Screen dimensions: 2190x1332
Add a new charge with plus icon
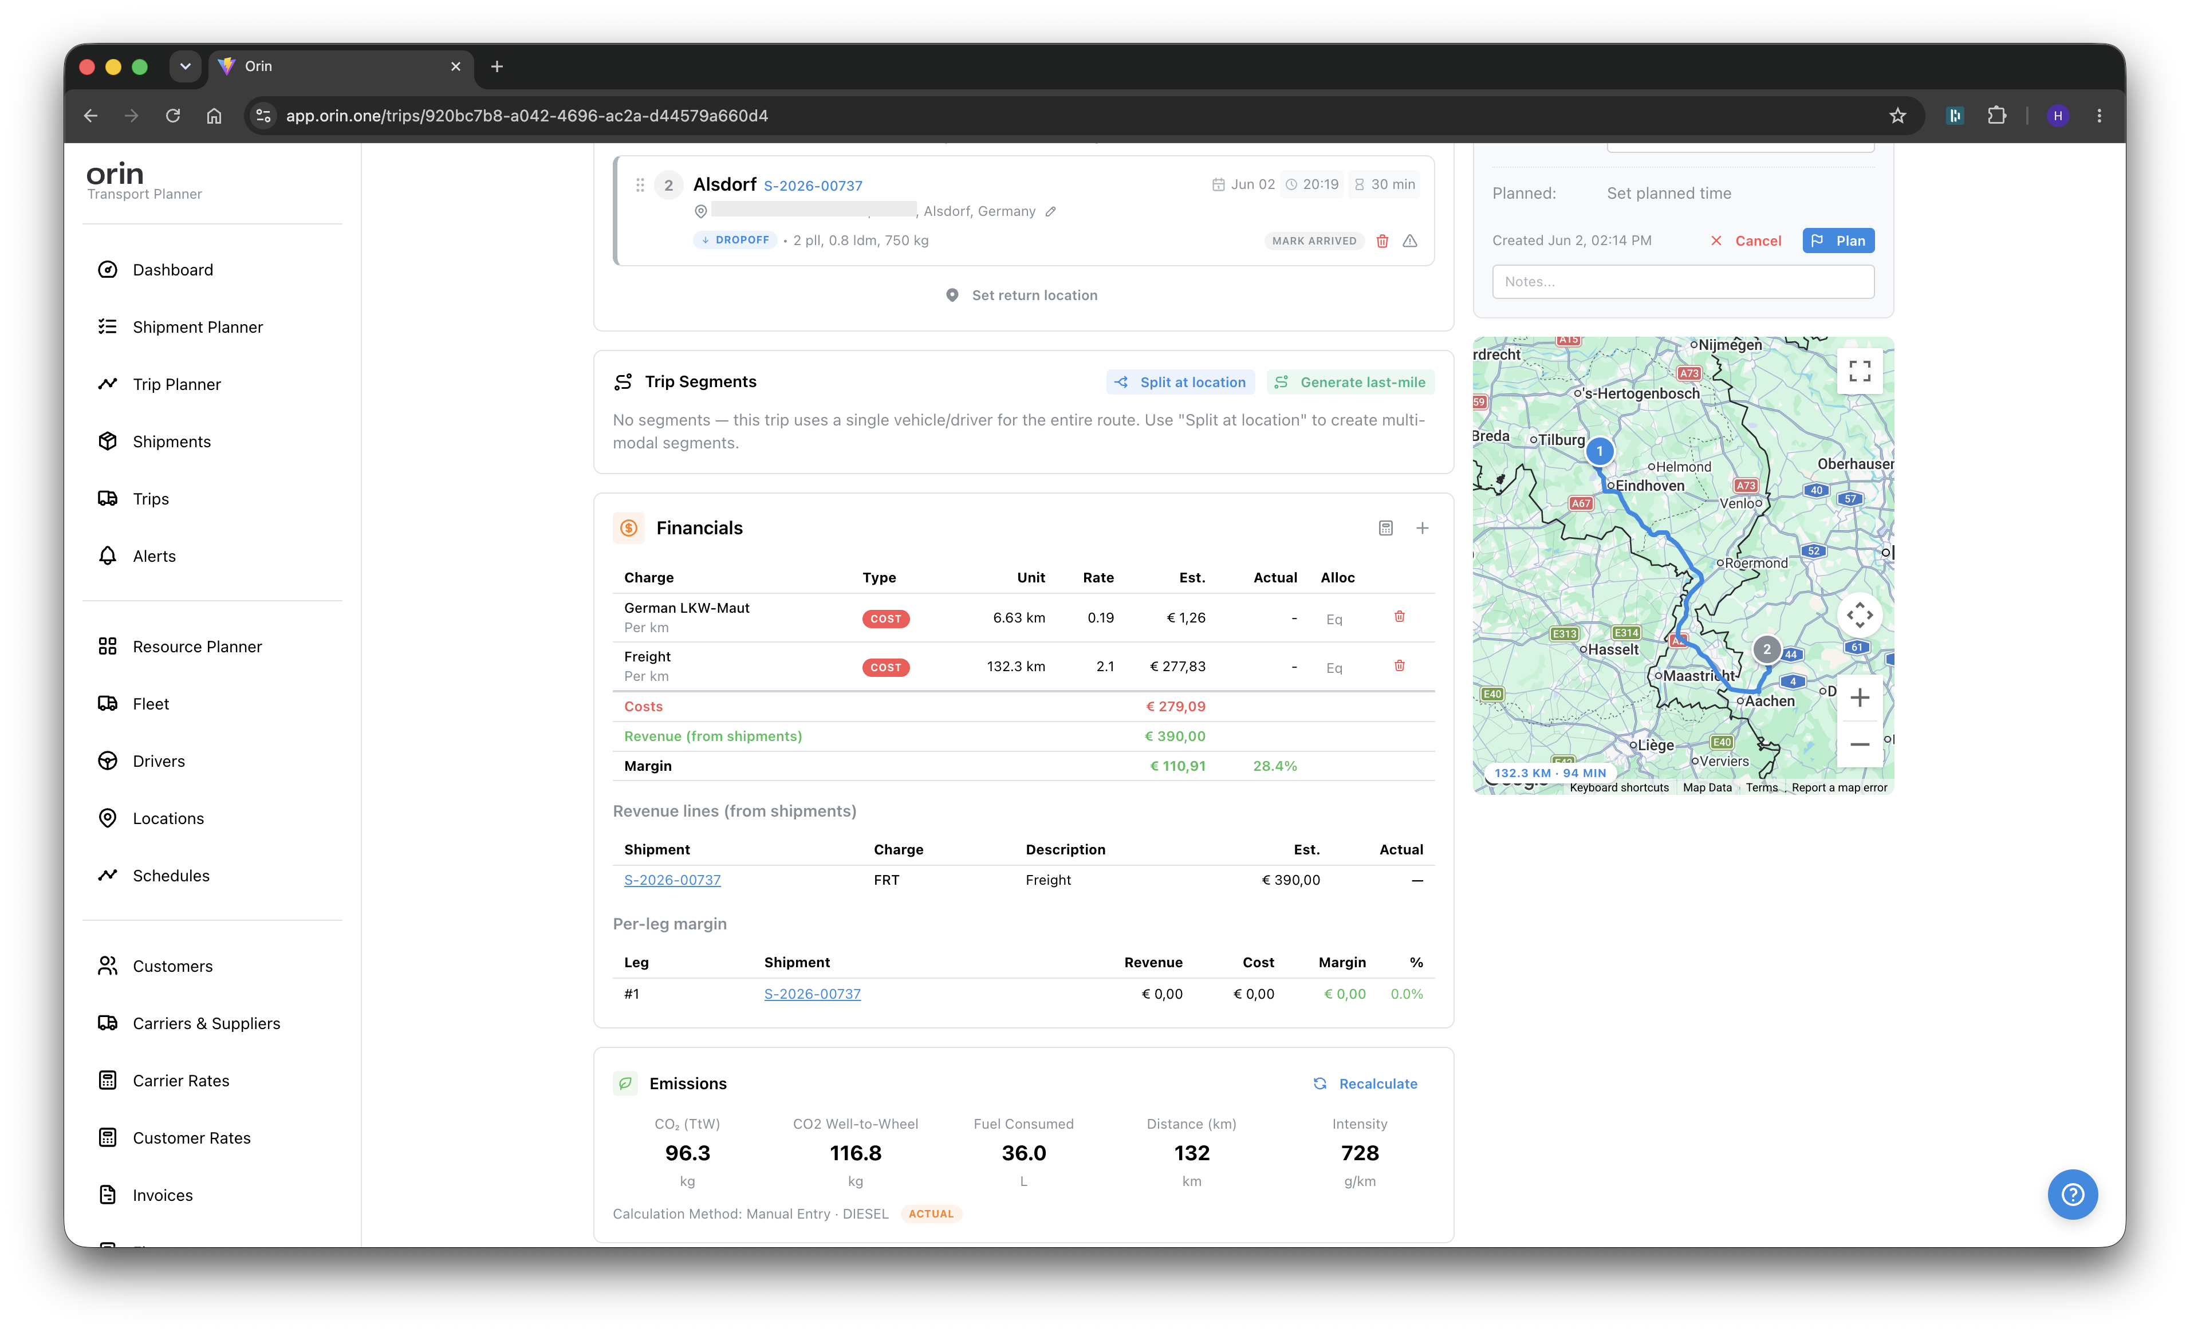(x=1422, y=528)
